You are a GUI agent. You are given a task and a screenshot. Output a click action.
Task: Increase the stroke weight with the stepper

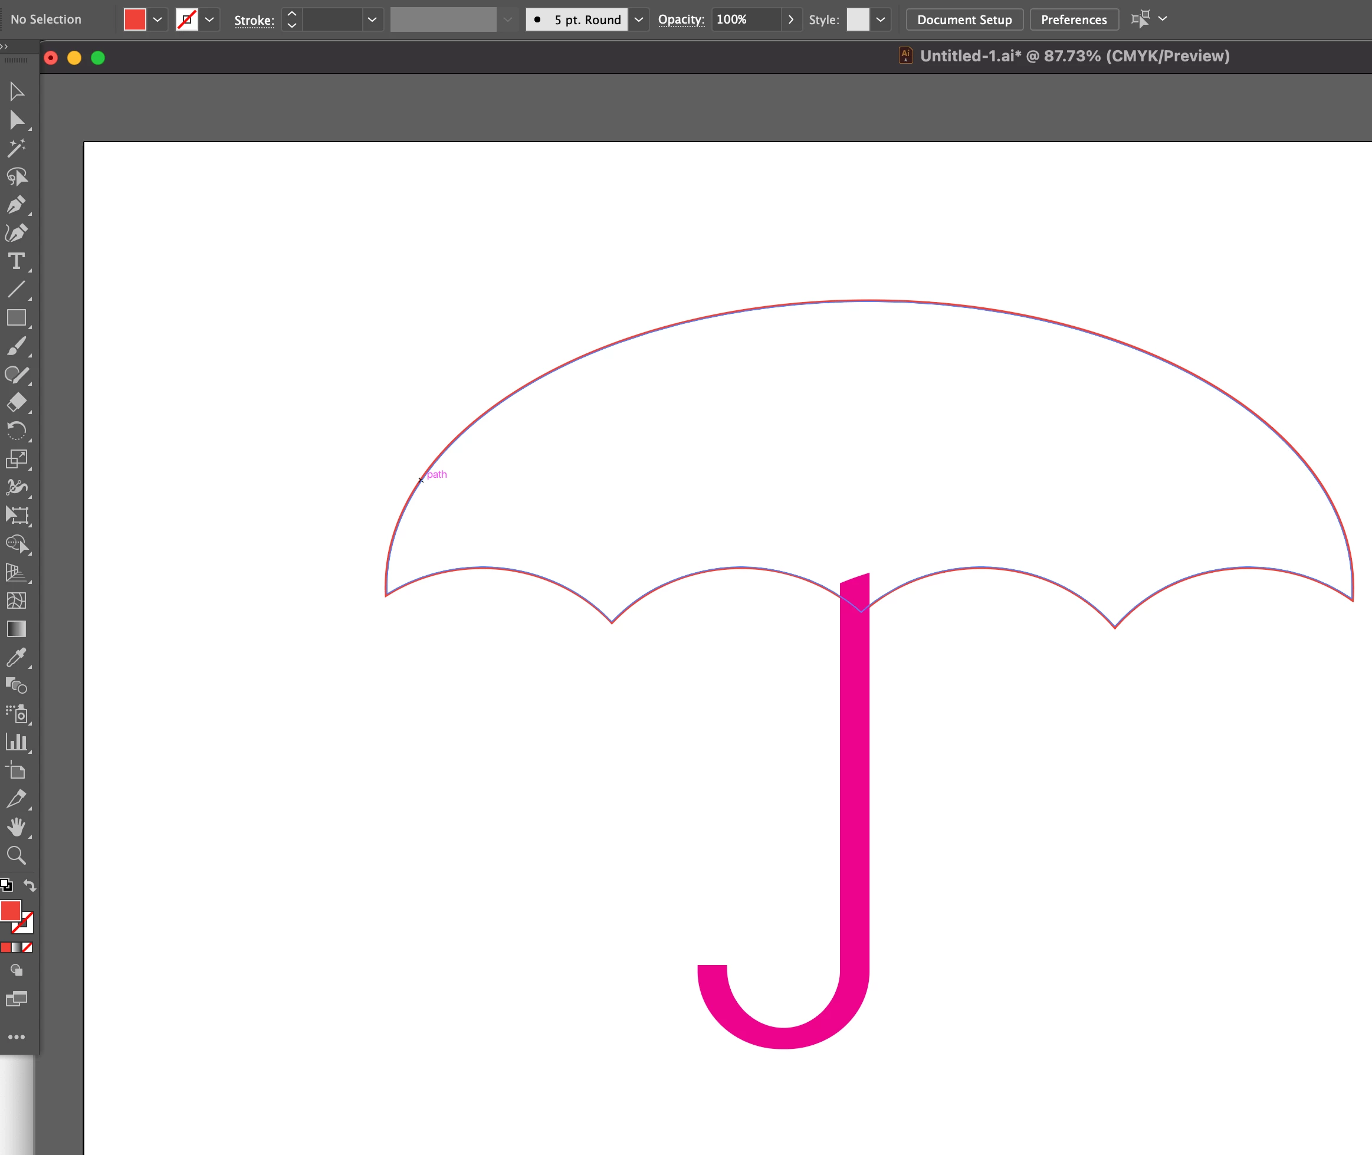click(292, 14)
